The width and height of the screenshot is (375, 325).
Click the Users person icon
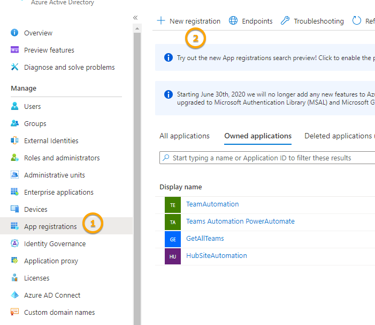pos(14,106)
